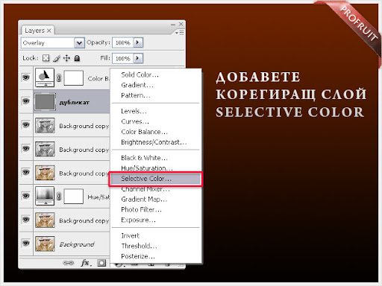Open the Fill slider arrow
This screenshot has height=286, width=382.
pyautogui.click(x=138, y=58)
